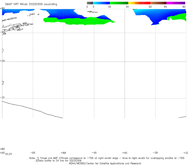
Task: Click the latitude label '-80'
Action: [x=2, y=149]
